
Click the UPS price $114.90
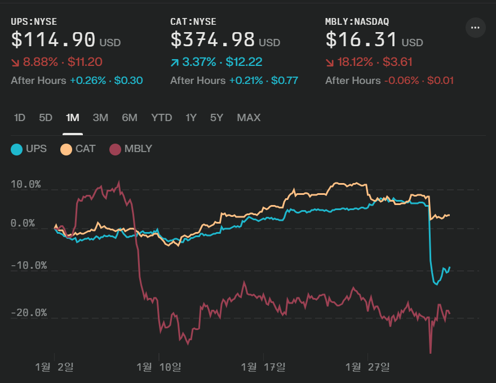pyautogui.click(x=53, y=39)
